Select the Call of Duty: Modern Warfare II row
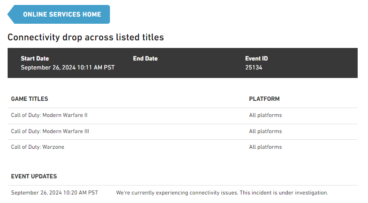 point(49,115)
